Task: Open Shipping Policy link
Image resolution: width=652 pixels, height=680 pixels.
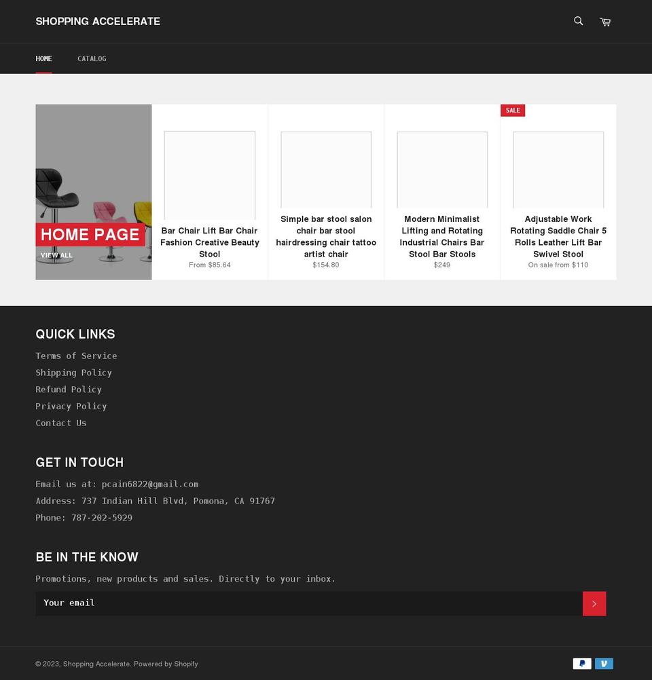Action: (74, 373)
